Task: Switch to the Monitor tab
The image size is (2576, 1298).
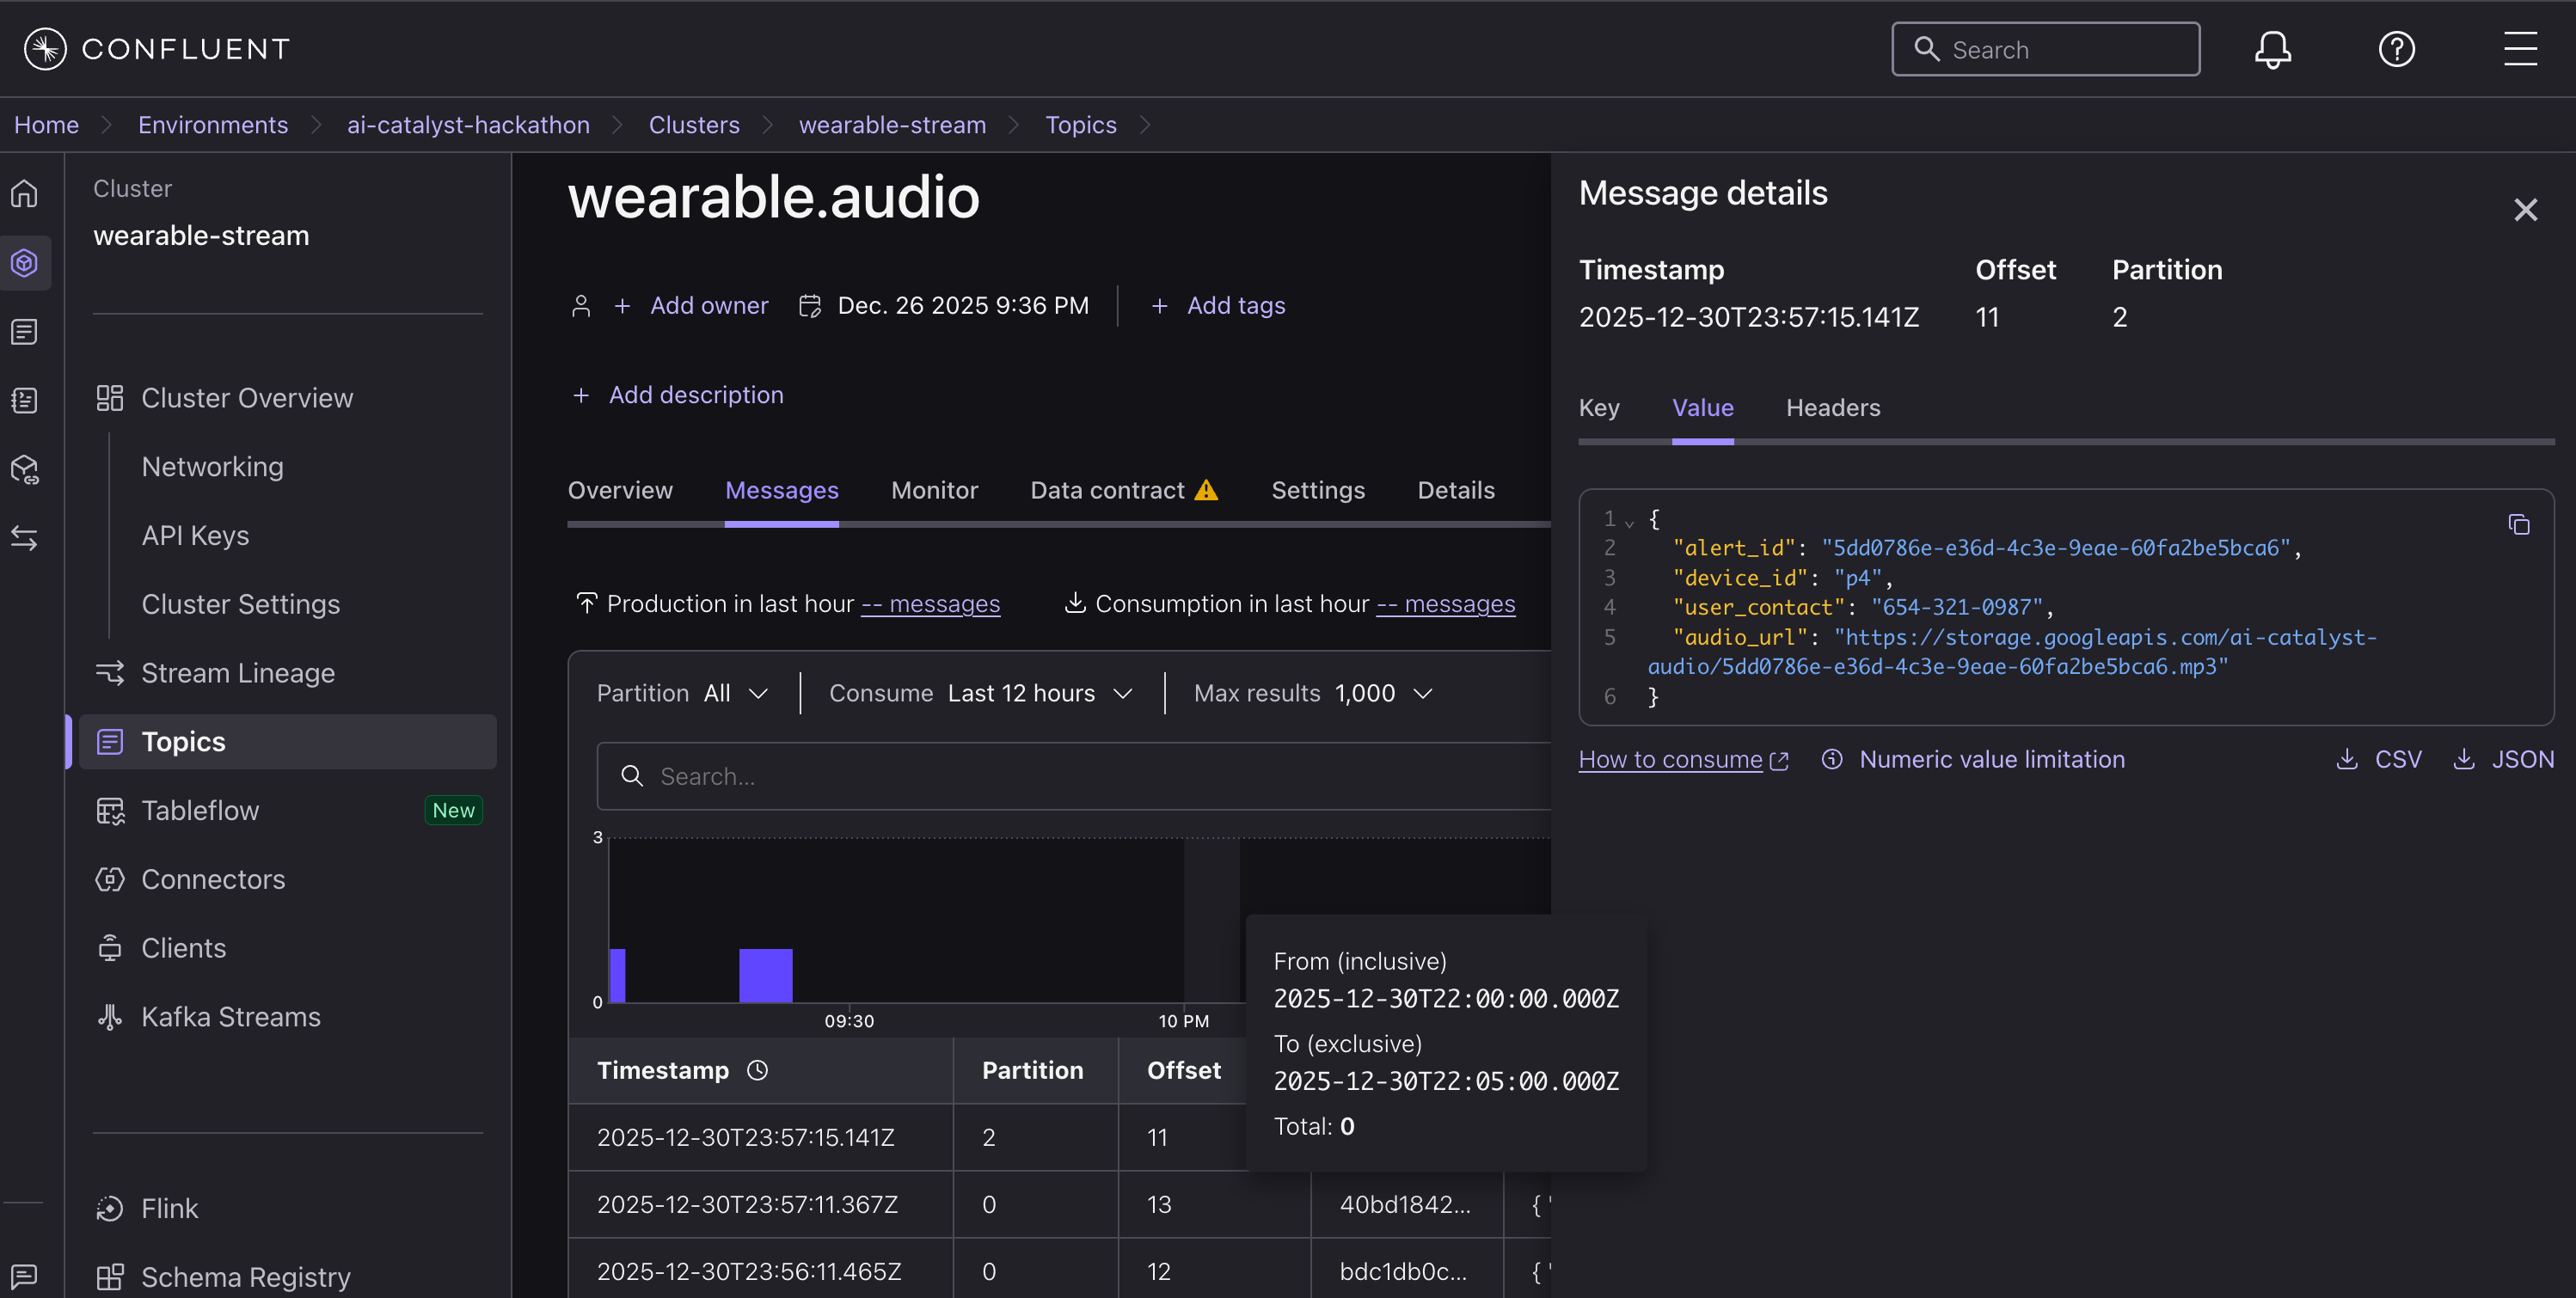Action: pyautogui.click(x=934, y=490)
